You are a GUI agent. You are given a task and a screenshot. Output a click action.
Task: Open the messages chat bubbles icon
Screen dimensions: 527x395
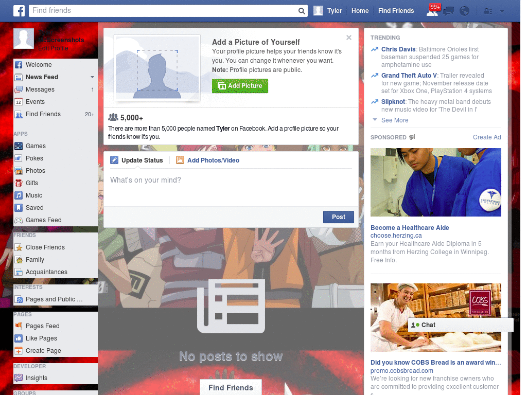click(x=448, y=11)
